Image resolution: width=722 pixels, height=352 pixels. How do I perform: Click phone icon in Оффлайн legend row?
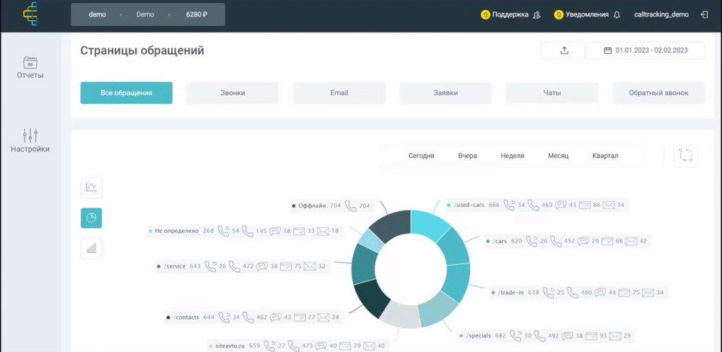point(351,206)
